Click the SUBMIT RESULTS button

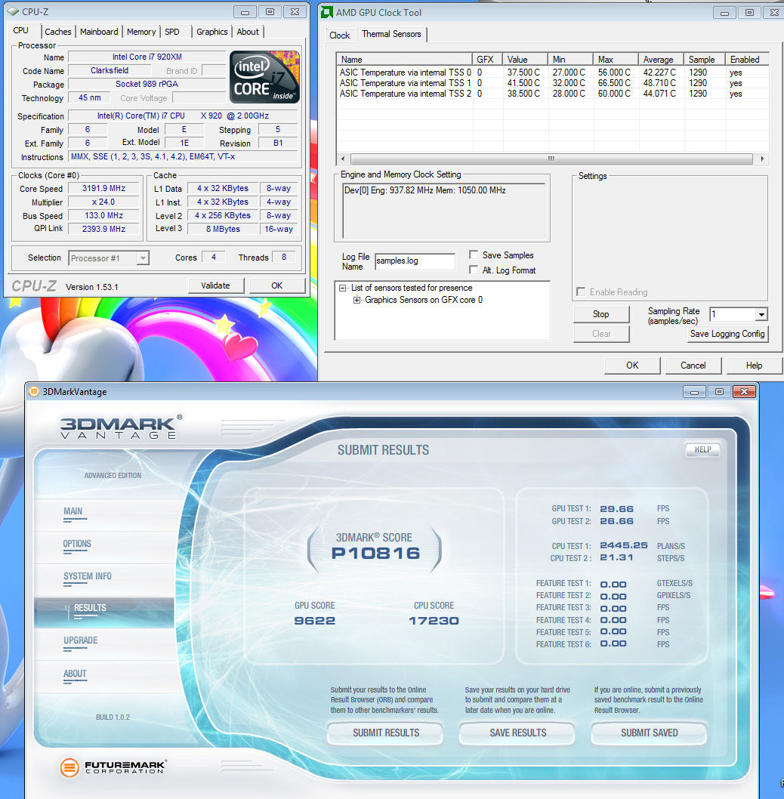click(x=386, y=733)
